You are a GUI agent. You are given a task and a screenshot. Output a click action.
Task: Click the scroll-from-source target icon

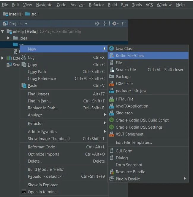97,23
